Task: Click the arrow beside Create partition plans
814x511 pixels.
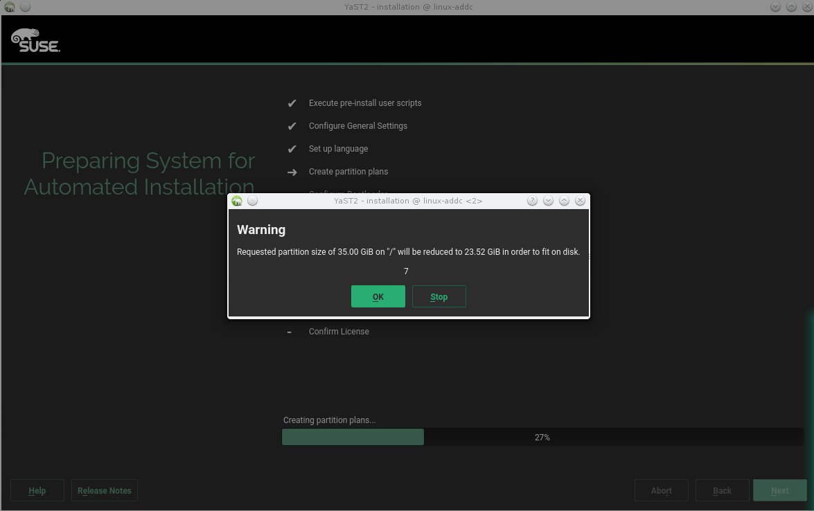Action: 292,172
